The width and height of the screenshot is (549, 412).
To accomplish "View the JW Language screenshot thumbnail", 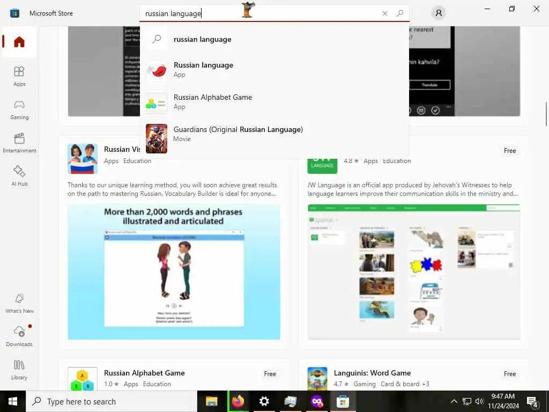I will (x=414, y=272).
